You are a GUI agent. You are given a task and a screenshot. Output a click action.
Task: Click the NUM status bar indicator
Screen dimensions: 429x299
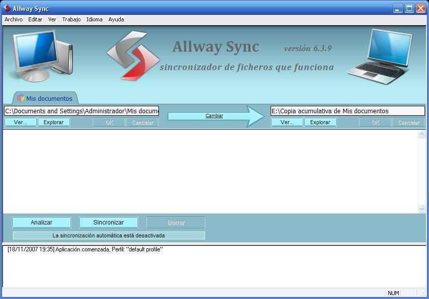[393, 293]
